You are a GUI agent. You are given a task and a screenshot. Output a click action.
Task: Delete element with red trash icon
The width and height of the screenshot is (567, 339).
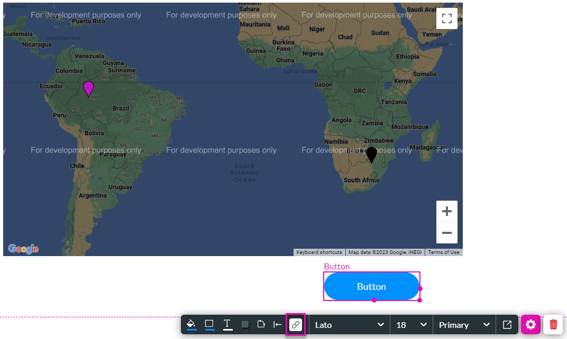pos(553,325)
